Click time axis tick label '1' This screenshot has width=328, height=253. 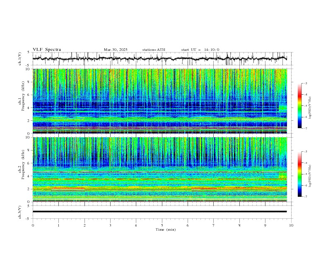tap(58, 225)
